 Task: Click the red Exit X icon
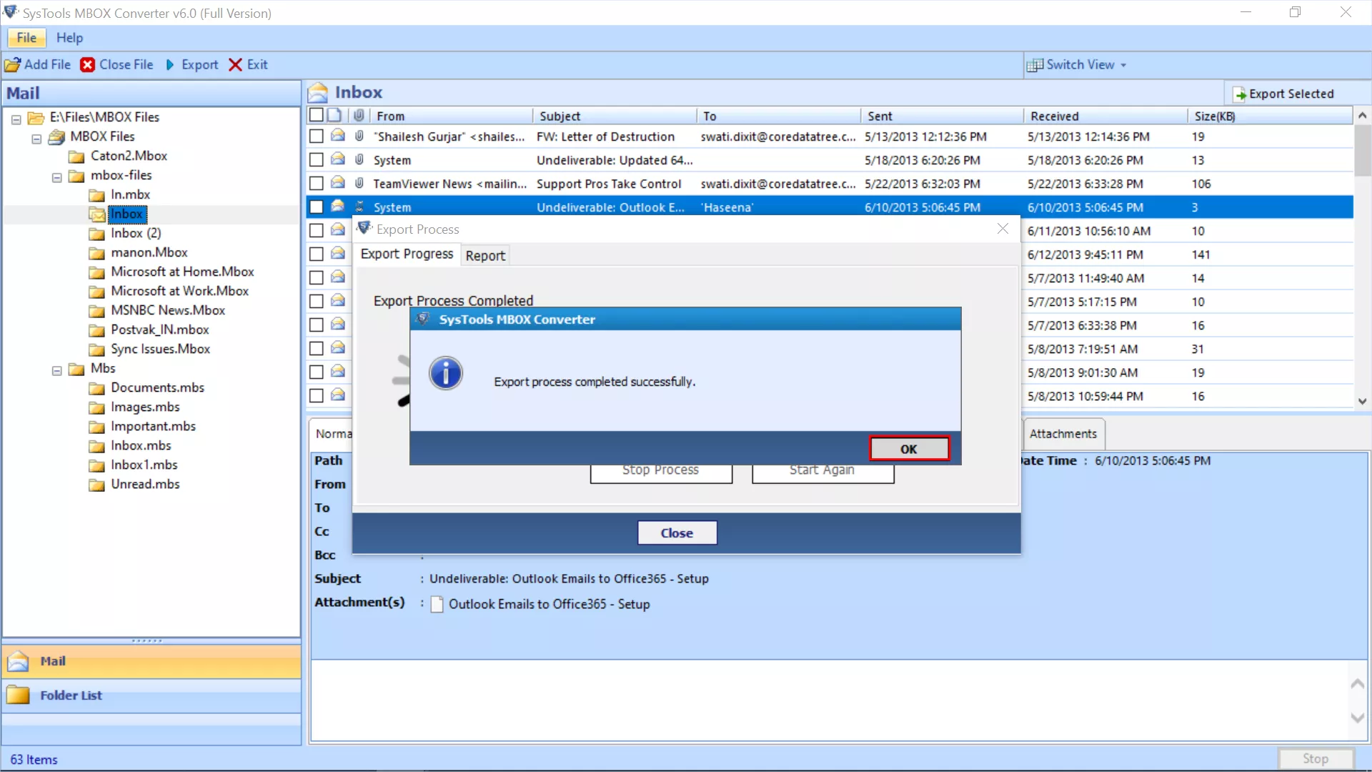pyautogui.click(x=235, y=65)
